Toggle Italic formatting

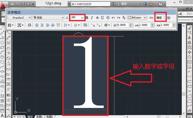pos(92,18)
